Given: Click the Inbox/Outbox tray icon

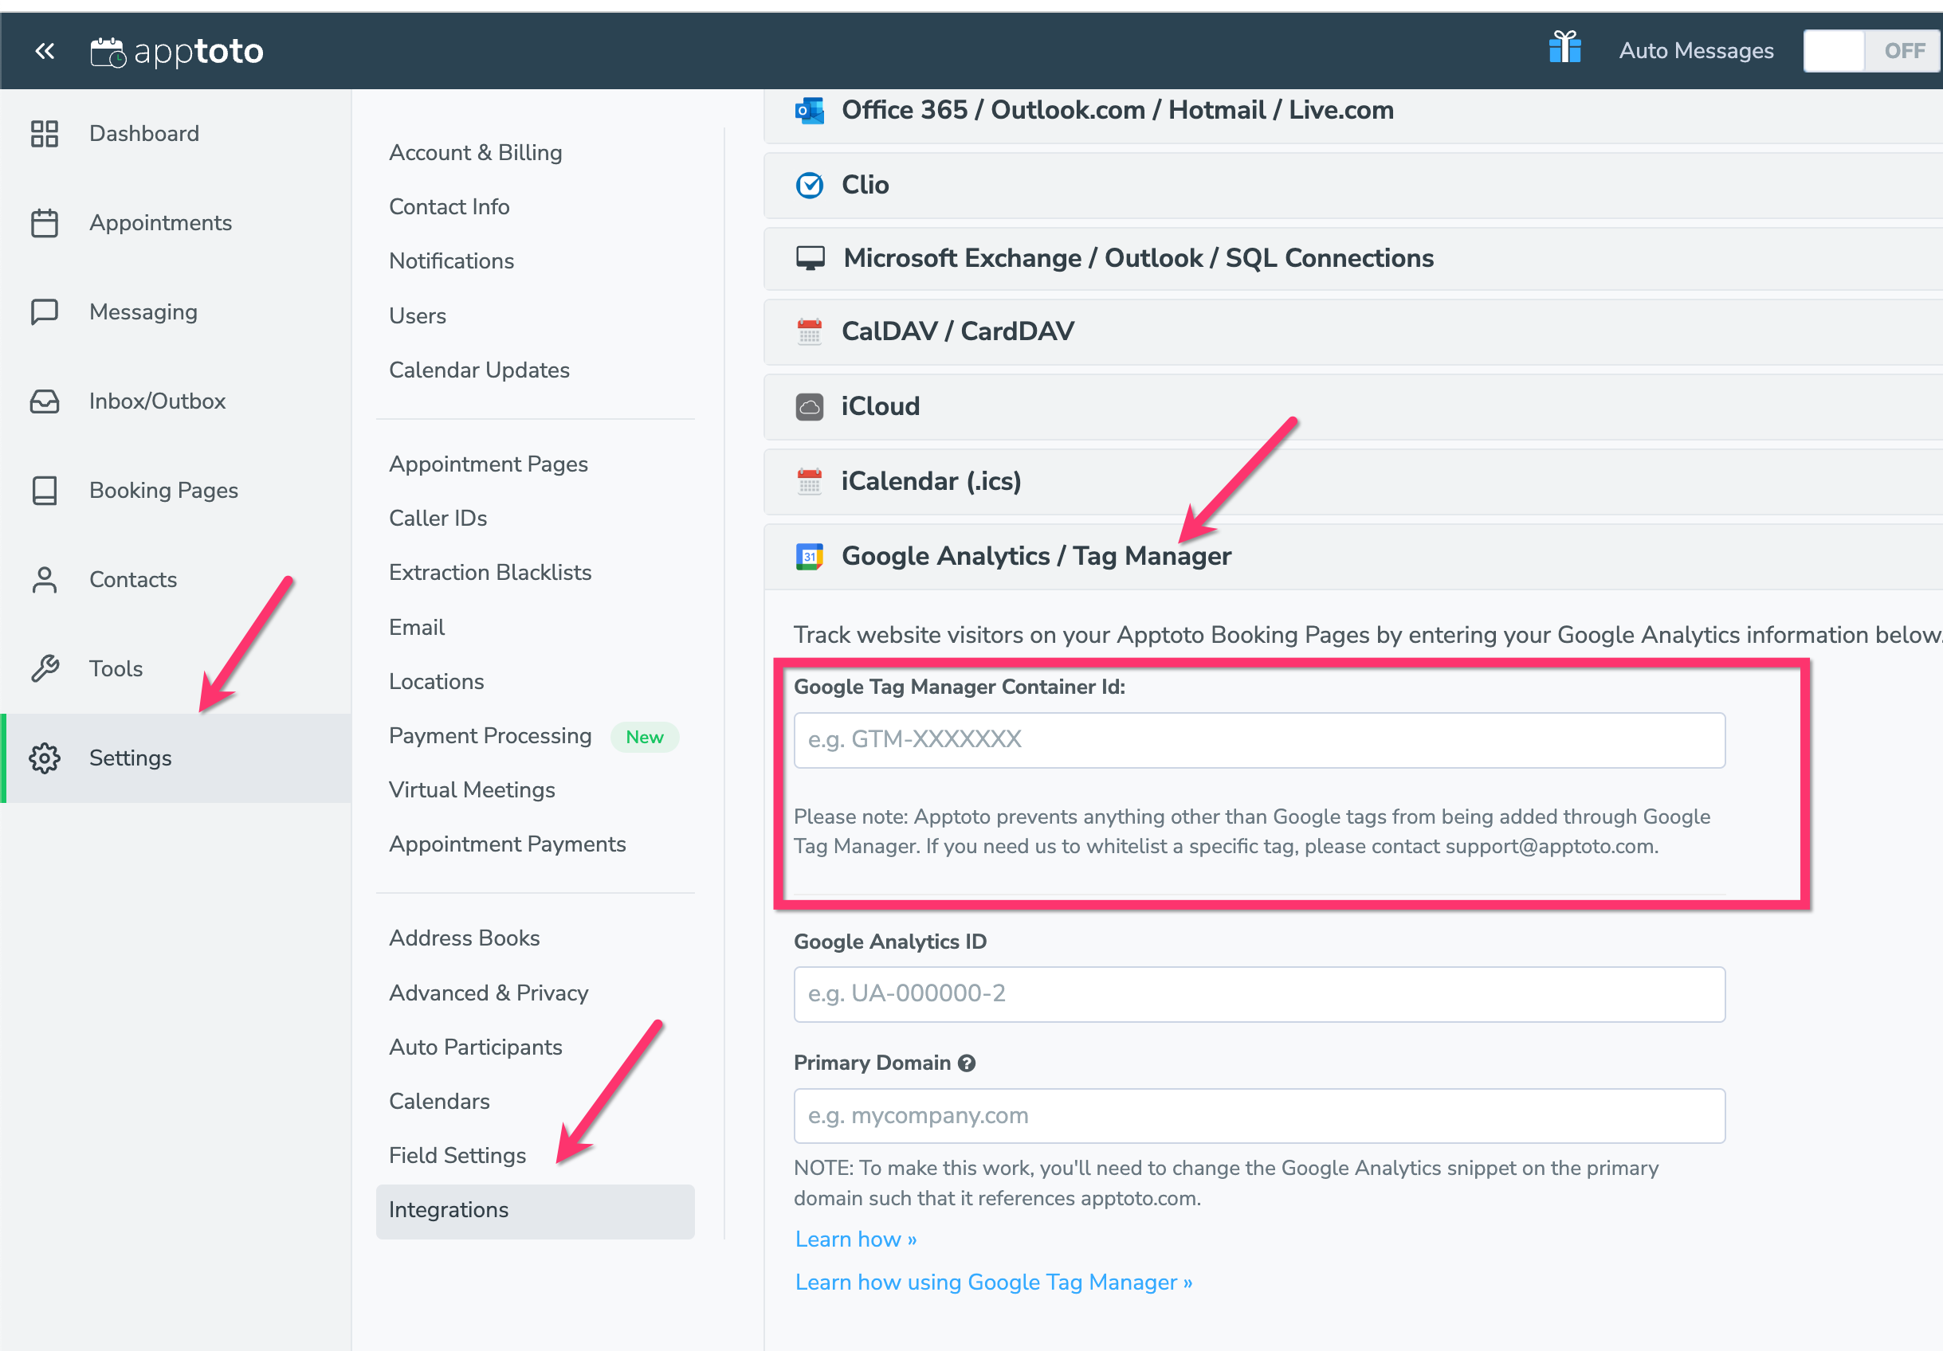Looking at the screenshot, I should coord(44,401).
